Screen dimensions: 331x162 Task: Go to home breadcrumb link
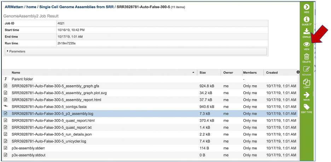click(x=31, y=7)
